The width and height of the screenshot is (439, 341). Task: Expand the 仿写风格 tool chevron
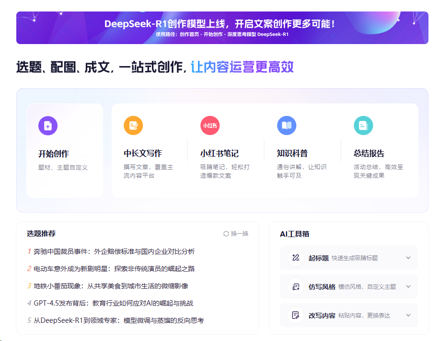coord(408,286)
